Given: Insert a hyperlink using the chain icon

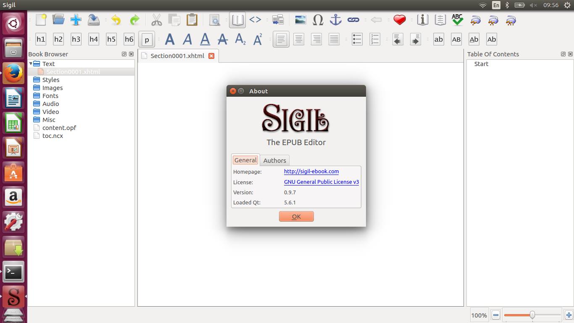Looking at the screenshot, I should 353,19.
